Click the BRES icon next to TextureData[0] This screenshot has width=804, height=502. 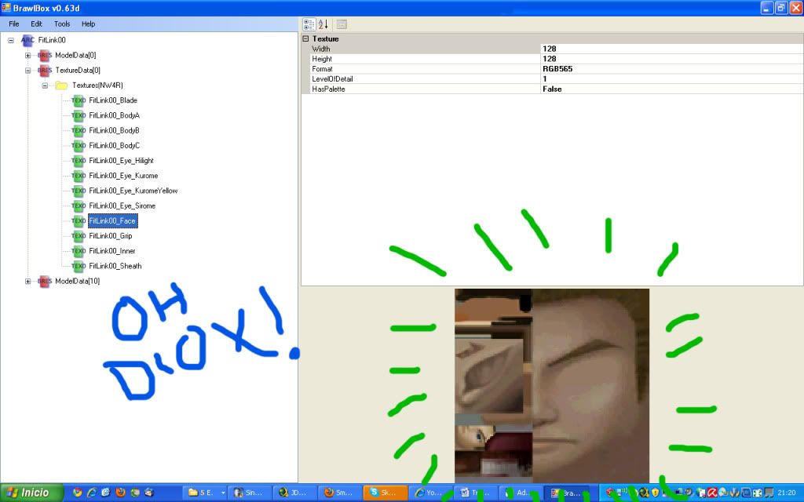(45, 70)
